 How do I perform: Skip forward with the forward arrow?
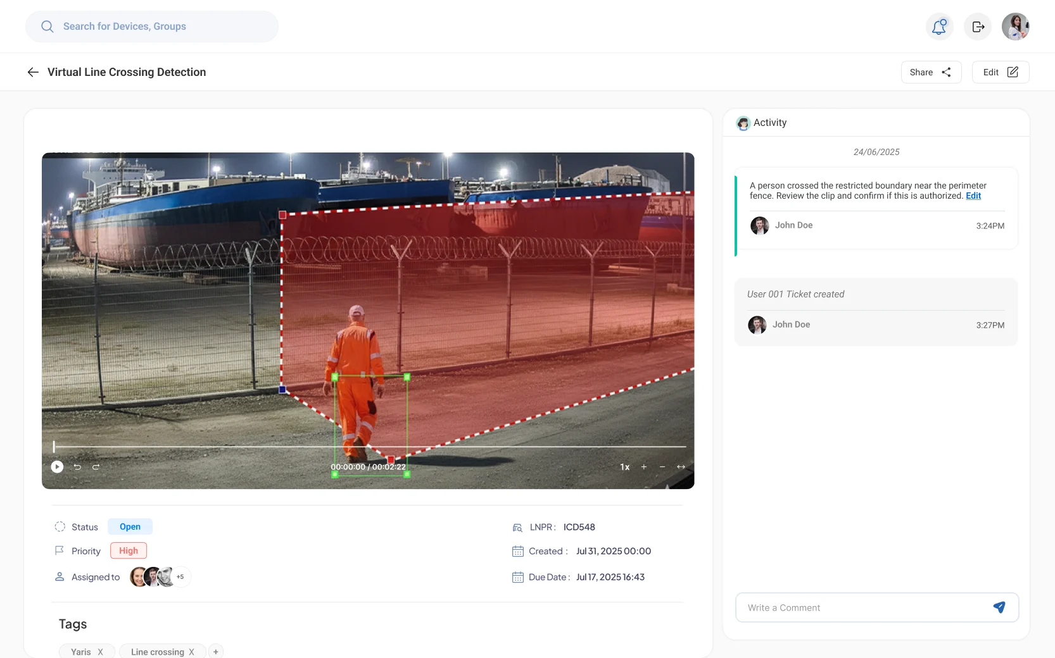[96, 467]
